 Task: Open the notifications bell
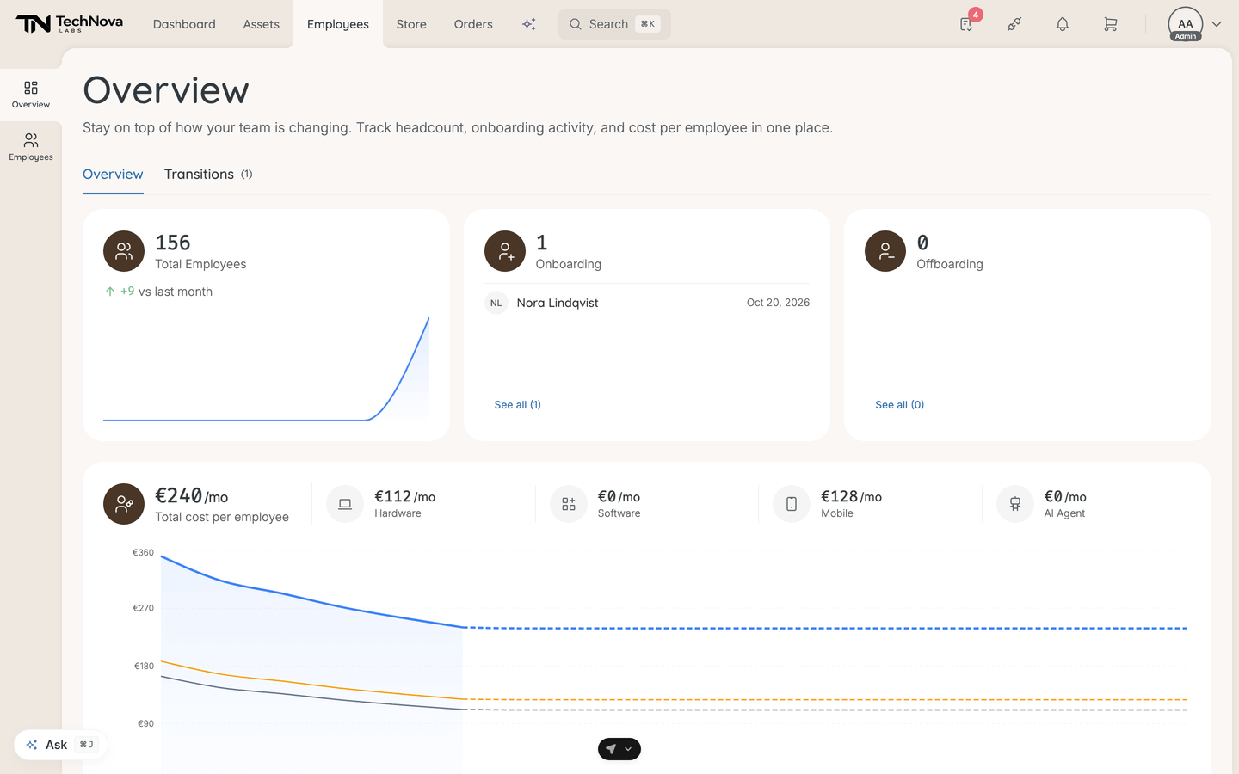[1063, 24]
